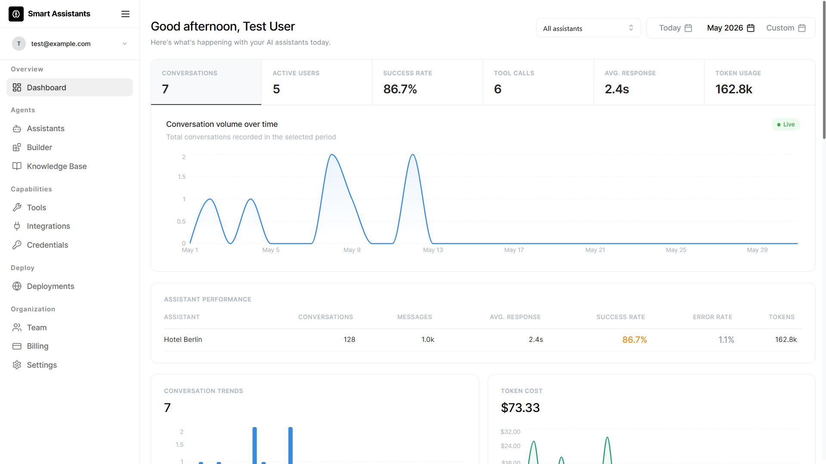Click the 128 conversations cell
The height and width of the screenshot is (464, 826).
(350, 340)
